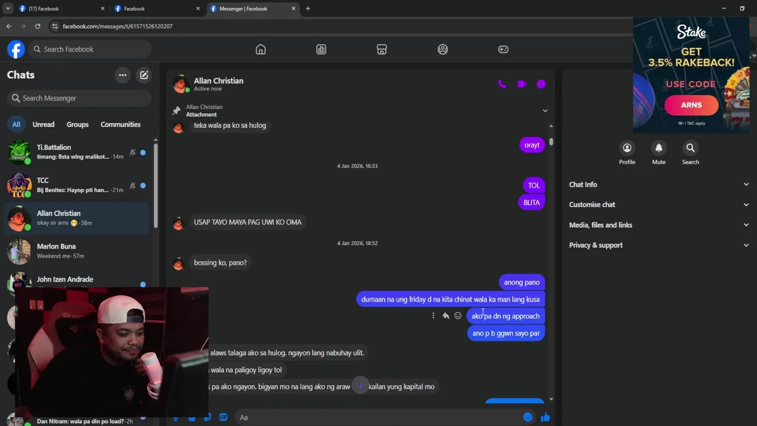Start a video call with Allan Christian
The image size is (757, 426).
[522, 84]
